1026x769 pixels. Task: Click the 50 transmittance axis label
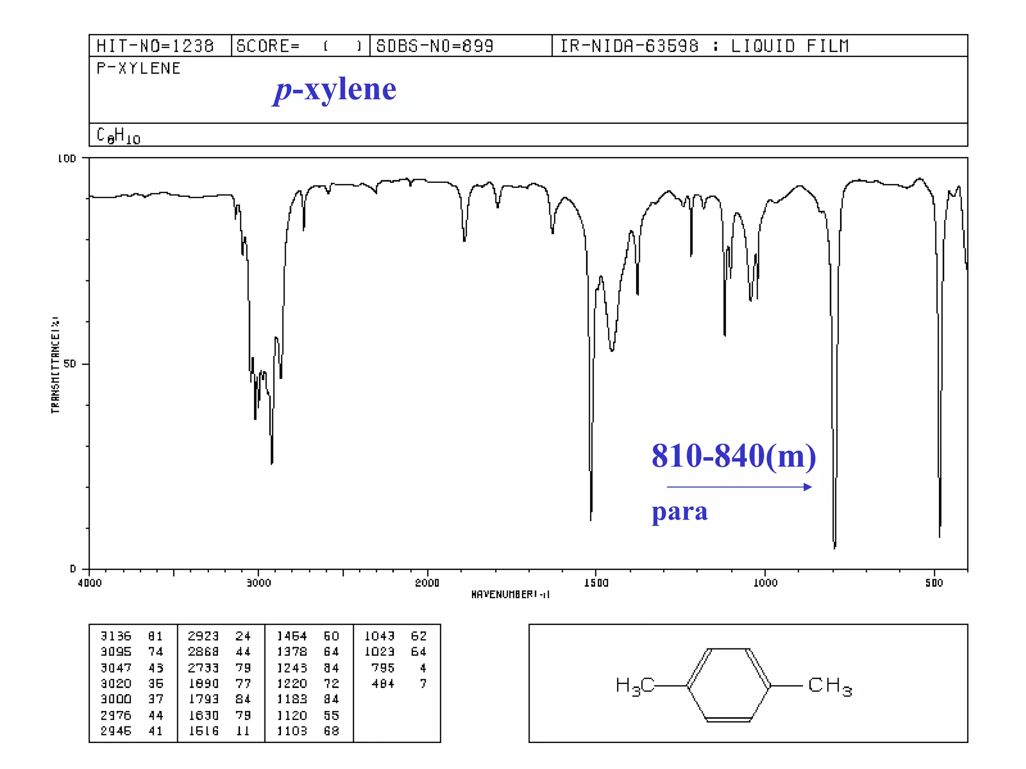coord(70,364)
